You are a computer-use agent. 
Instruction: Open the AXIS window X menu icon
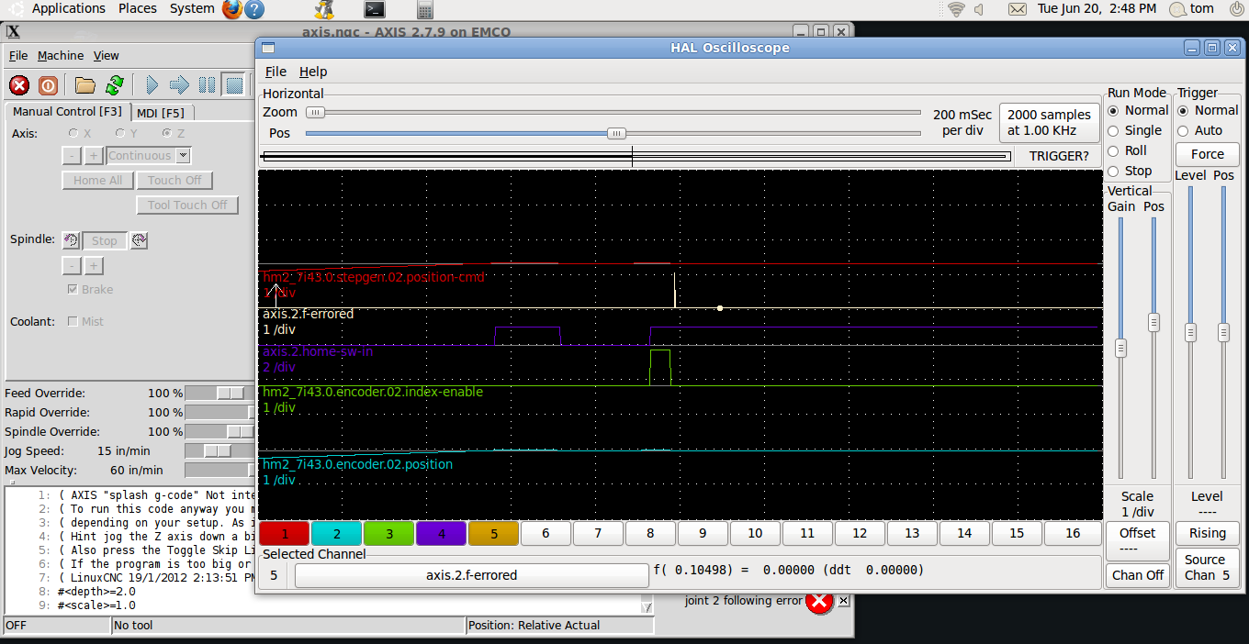pyautogui.click(x=13, y=31)
